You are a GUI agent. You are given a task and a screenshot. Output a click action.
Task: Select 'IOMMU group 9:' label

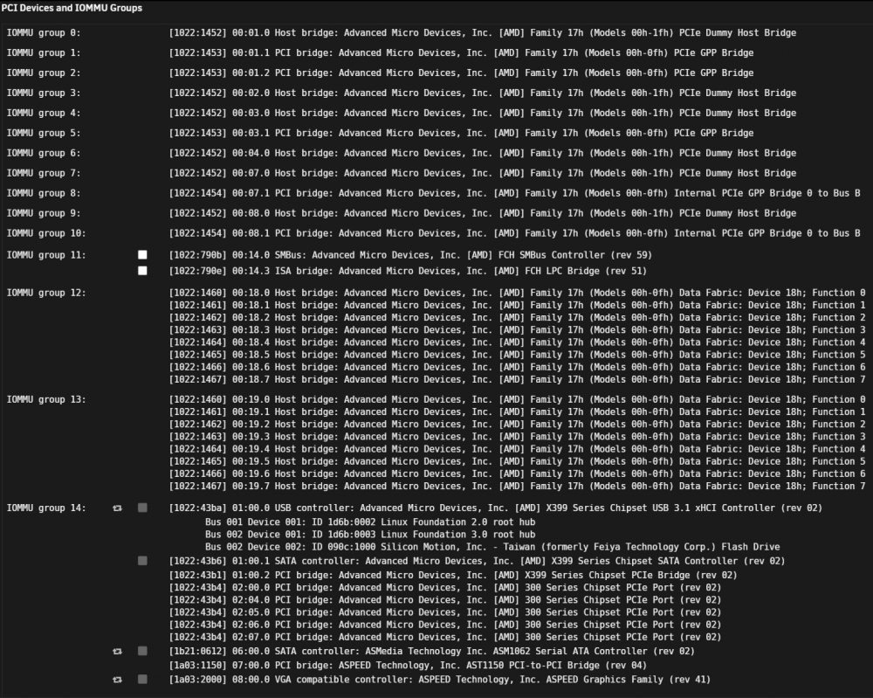44,213
